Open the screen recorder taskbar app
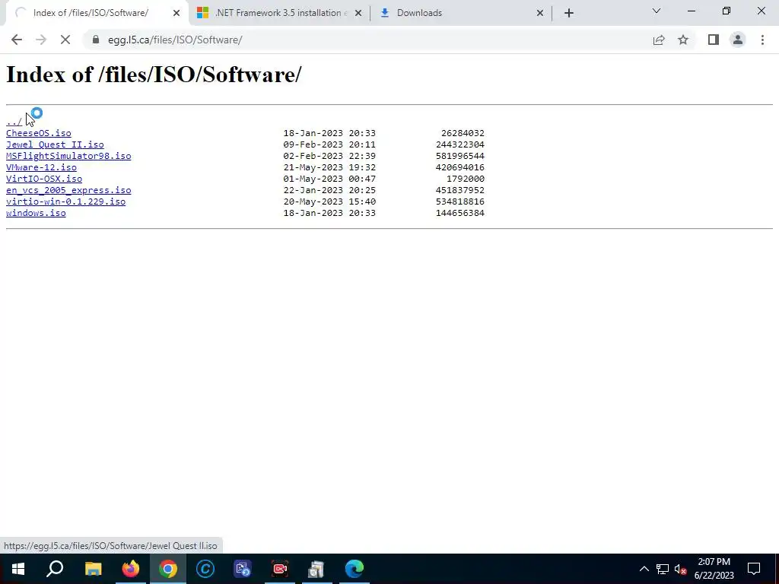The width and height of the screenshot is (779, 584). coord(280,569)
